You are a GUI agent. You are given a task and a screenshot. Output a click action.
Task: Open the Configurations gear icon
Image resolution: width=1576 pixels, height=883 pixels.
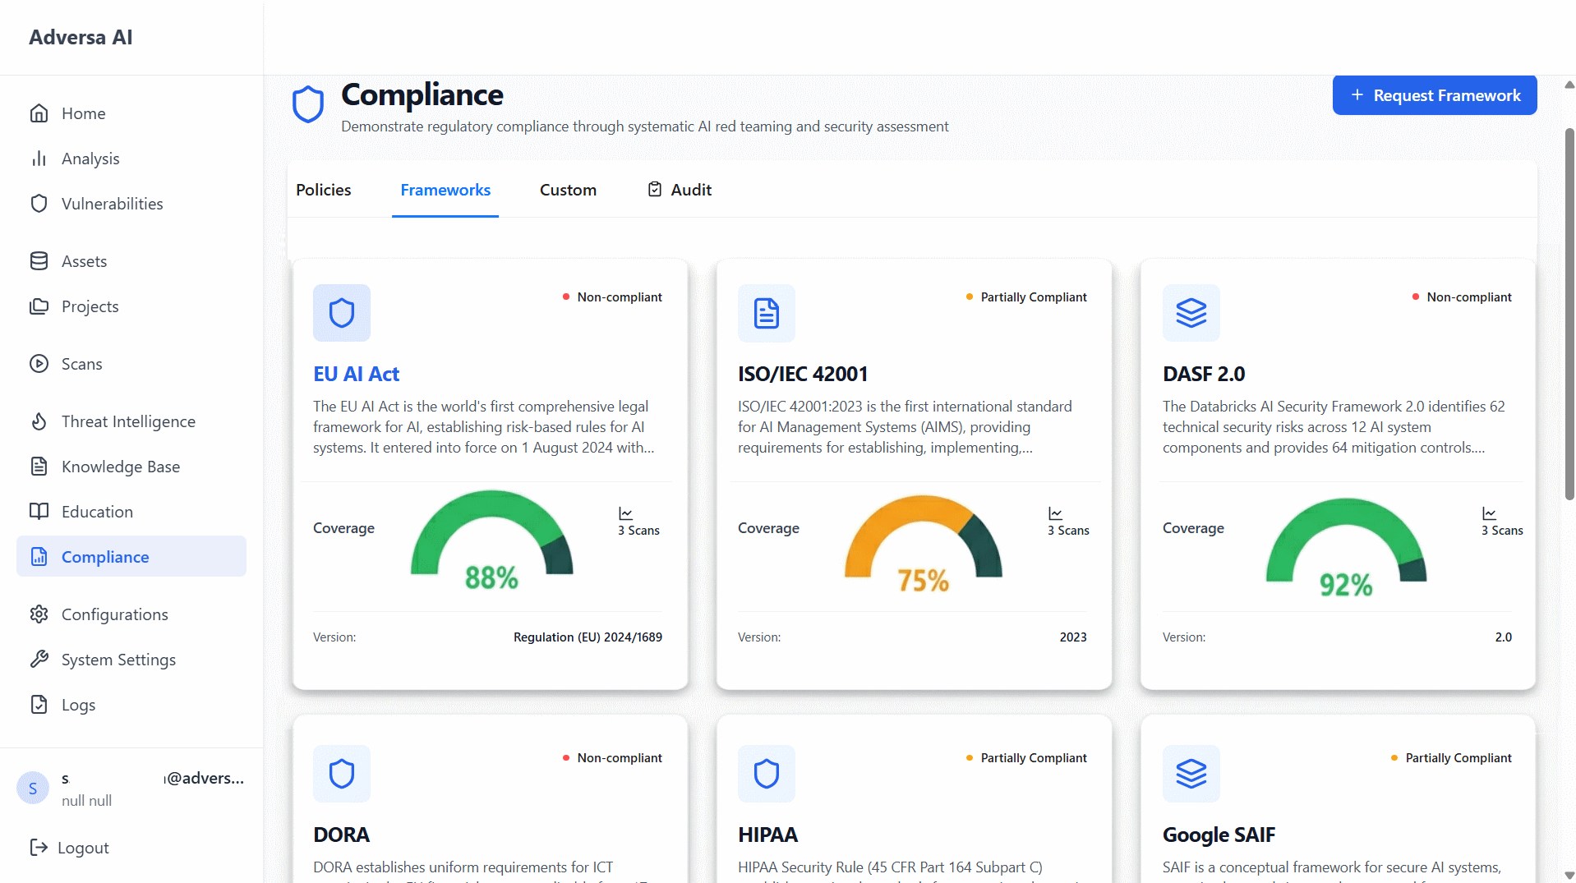tap(39, 614)
